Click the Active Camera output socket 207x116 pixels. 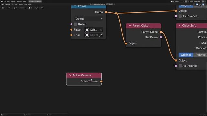click(101, 82)
